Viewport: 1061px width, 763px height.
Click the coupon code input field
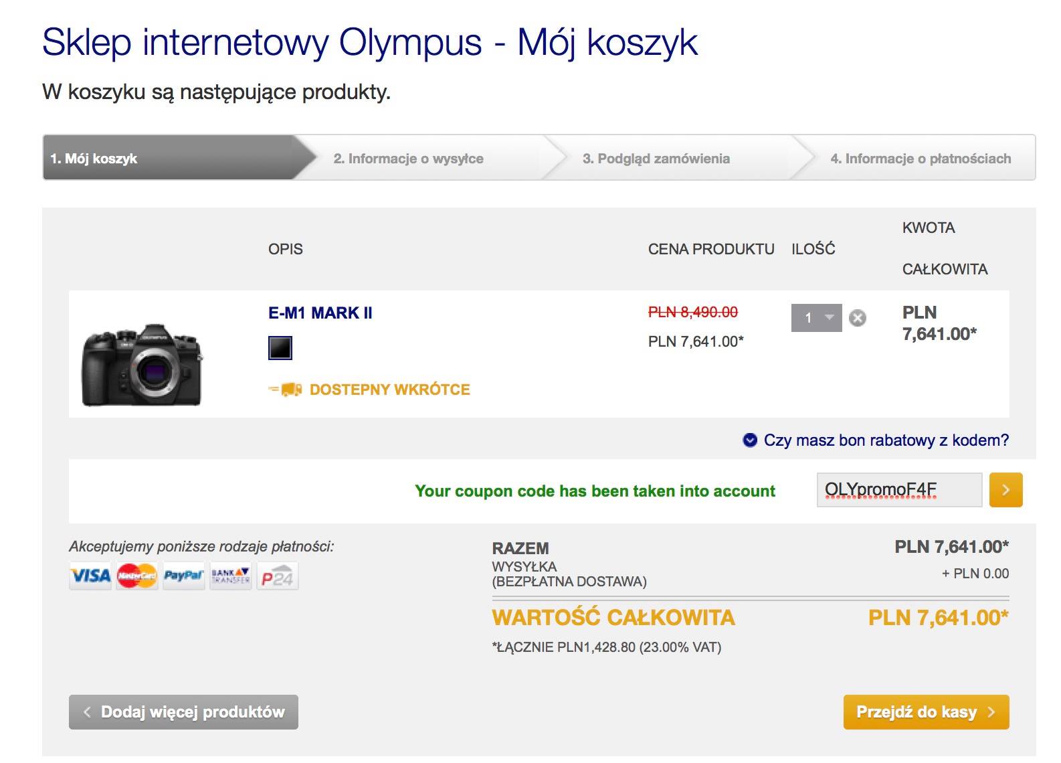click(898, 490)
